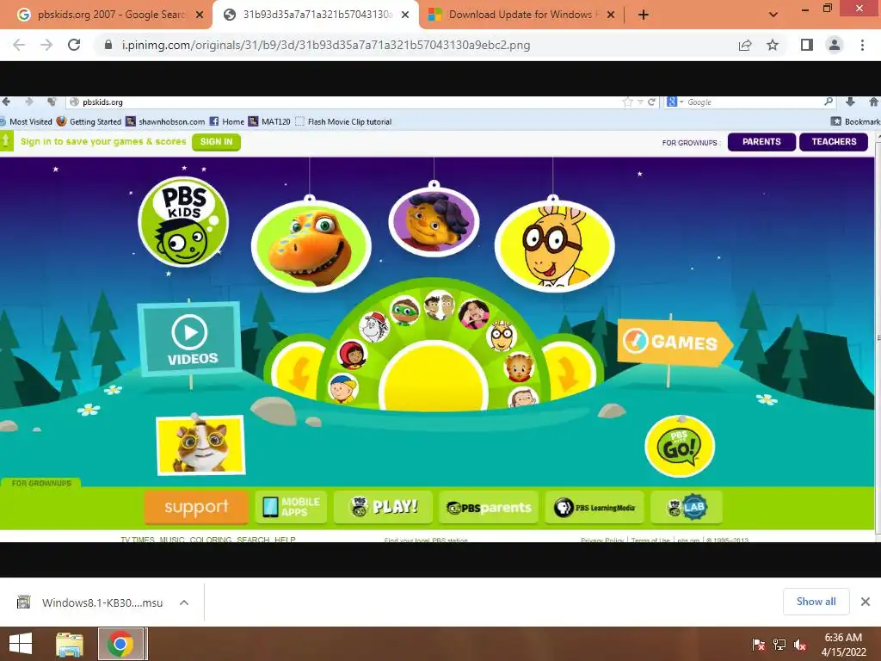Open the MAT120 bookmark

click(269, 121)
